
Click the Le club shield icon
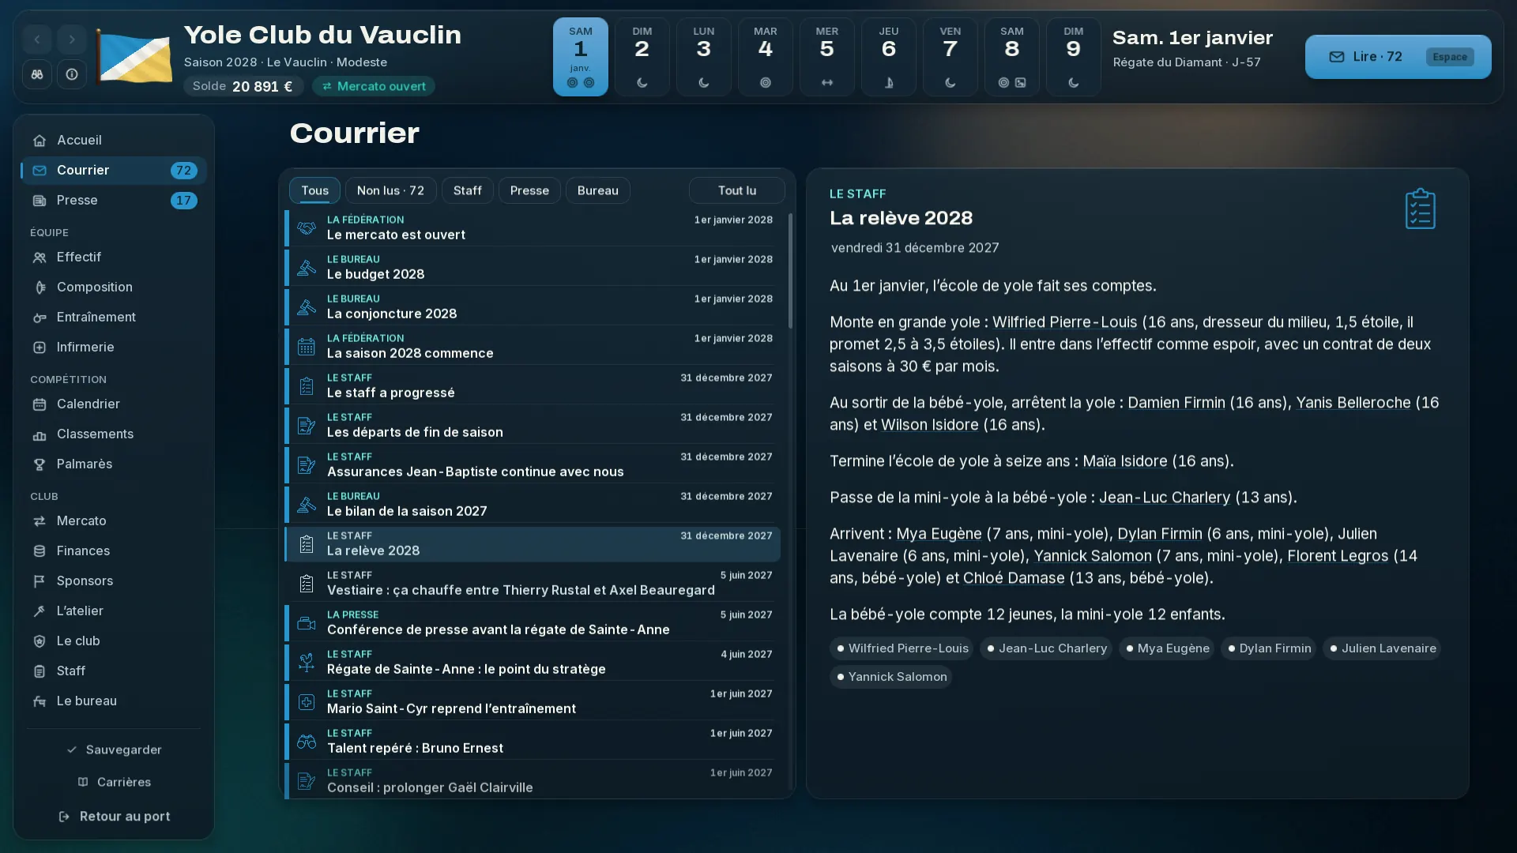point(40,641)
